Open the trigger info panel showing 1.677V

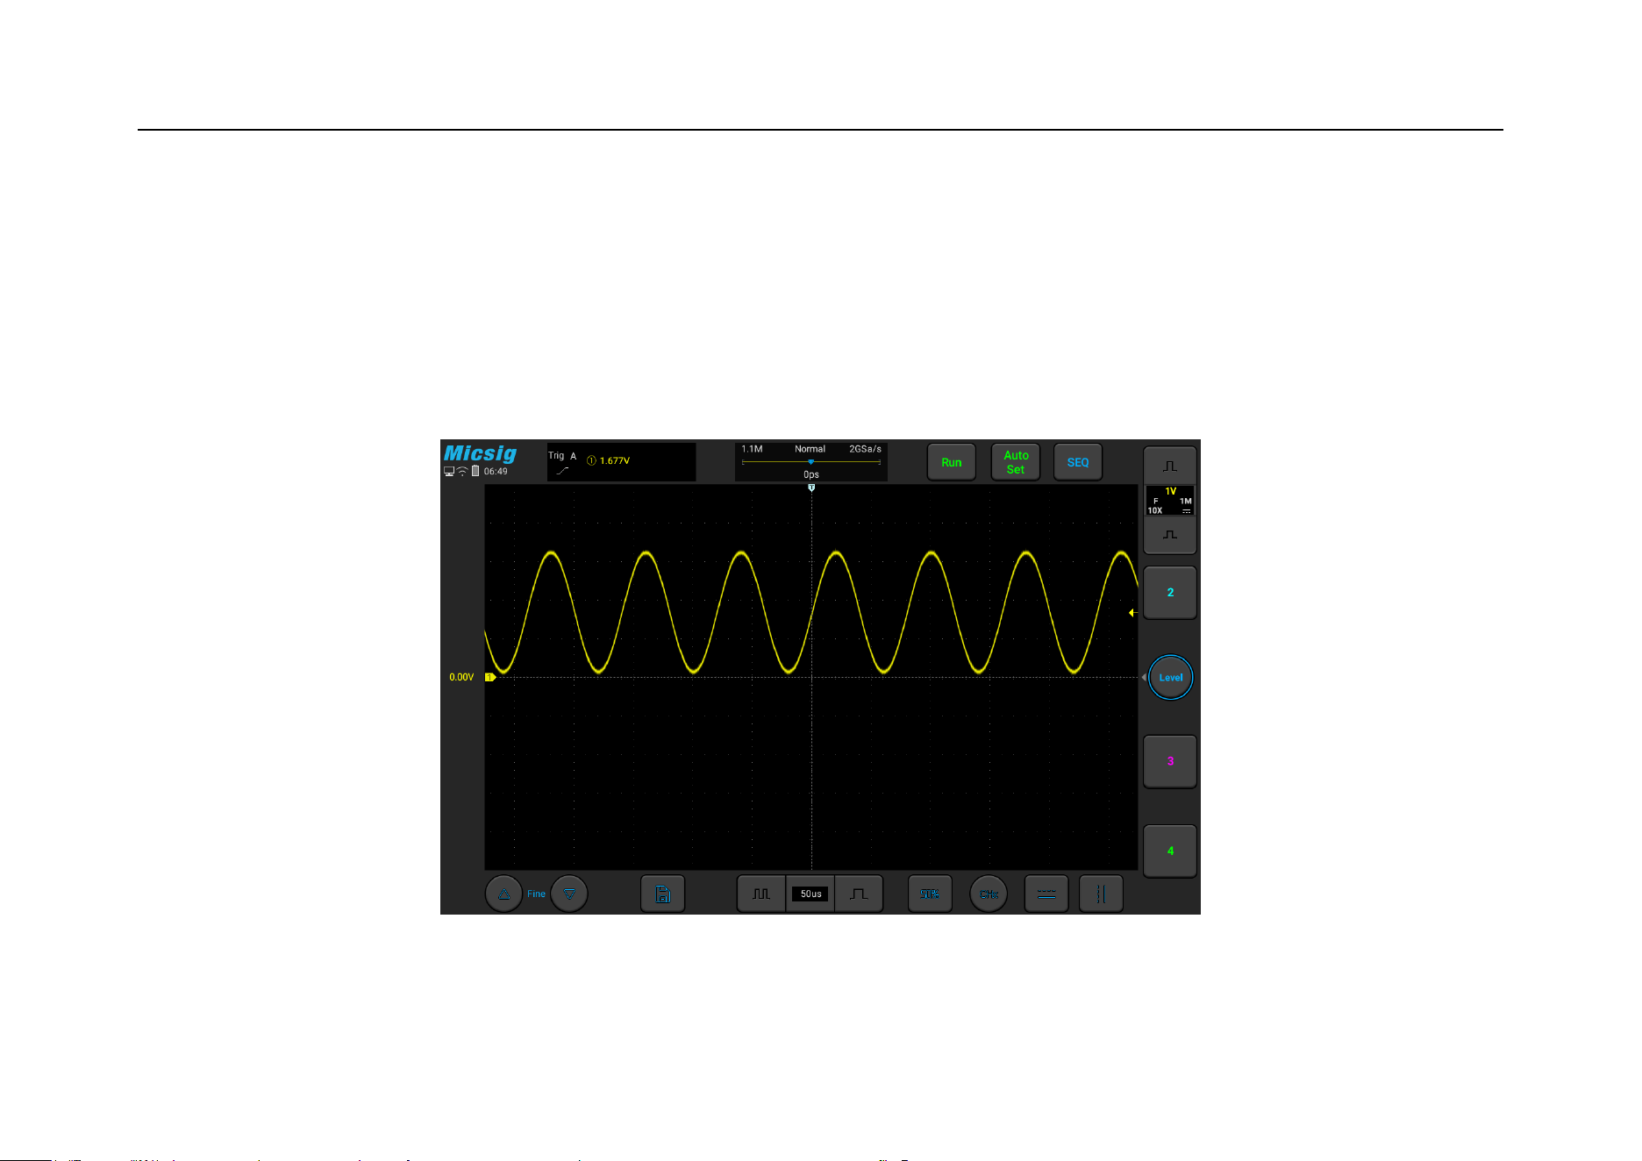tap(621, 462)
